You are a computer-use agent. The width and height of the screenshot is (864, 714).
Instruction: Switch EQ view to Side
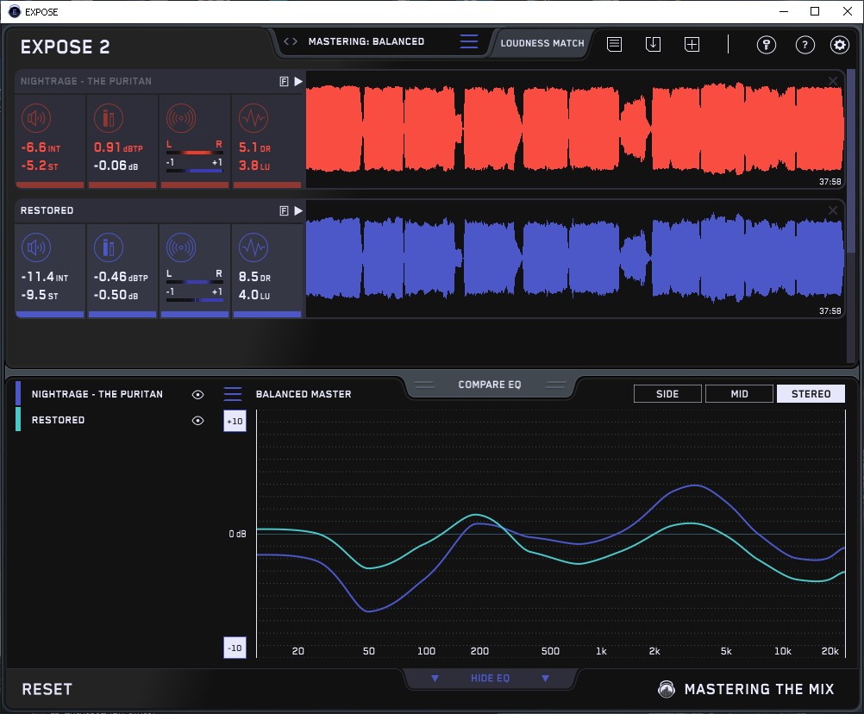pos(667,394)
